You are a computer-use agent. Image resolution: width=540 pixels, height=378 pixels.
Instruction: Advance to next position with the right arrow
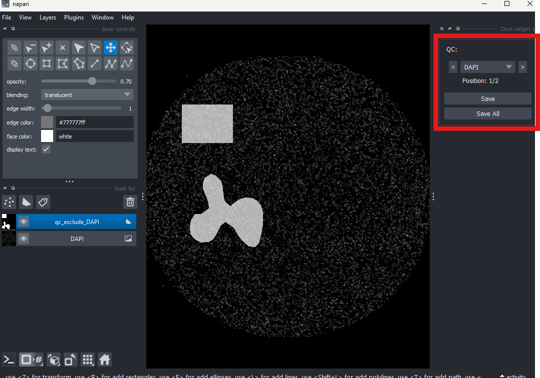pyautogui.click(x=522, y=66)
